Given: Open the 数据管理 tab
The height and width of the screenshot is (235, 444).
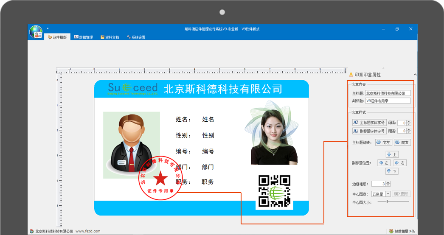Looking at the screenshot, I should click(x=84, y=37).
